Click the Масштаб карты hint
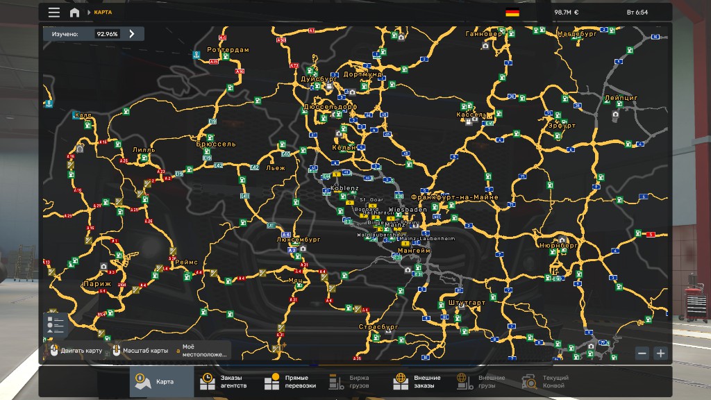 click(140, 351)
